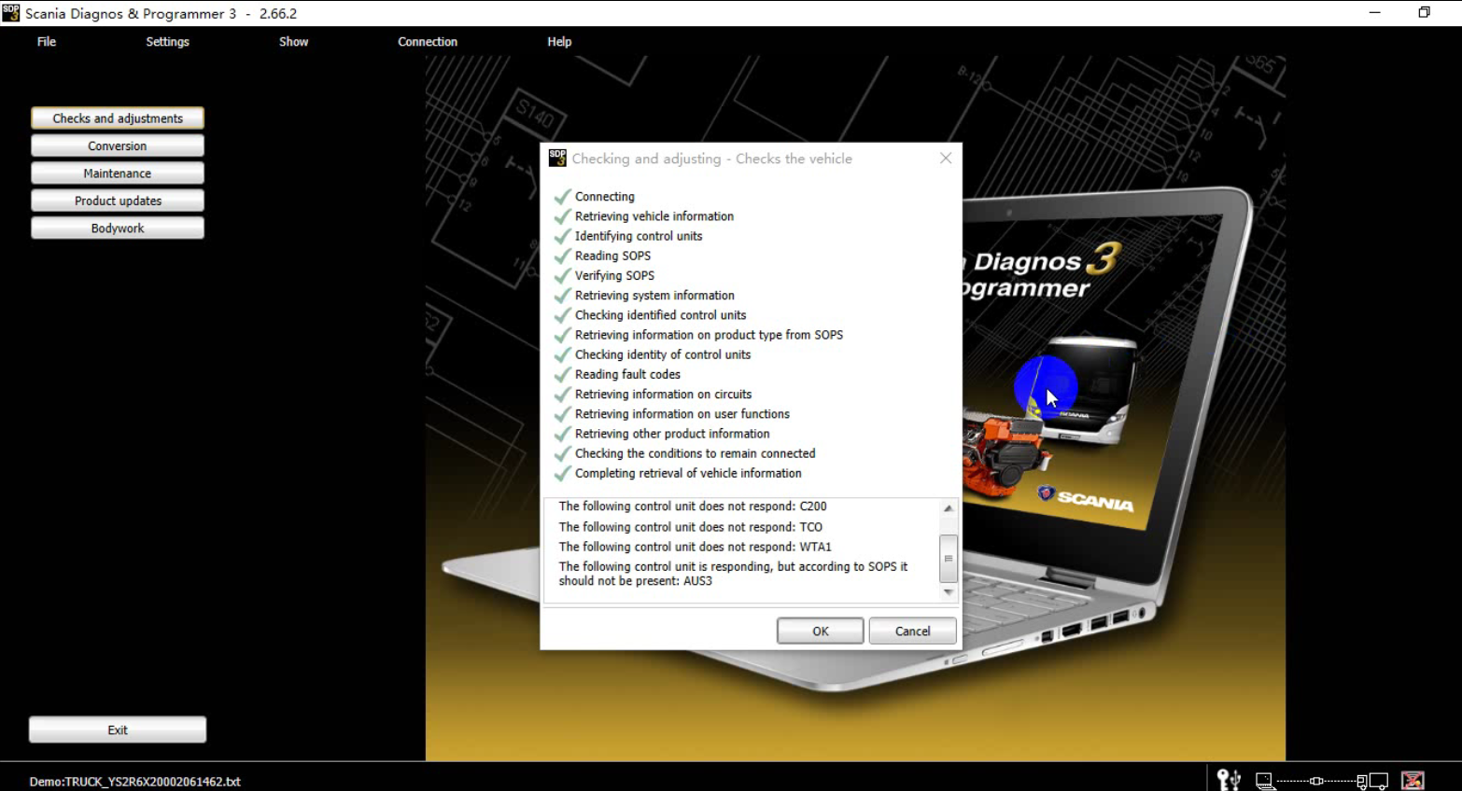
Task: Click the WTA1 not responding message
Action: pyautogui.click(x=695, y=547)
